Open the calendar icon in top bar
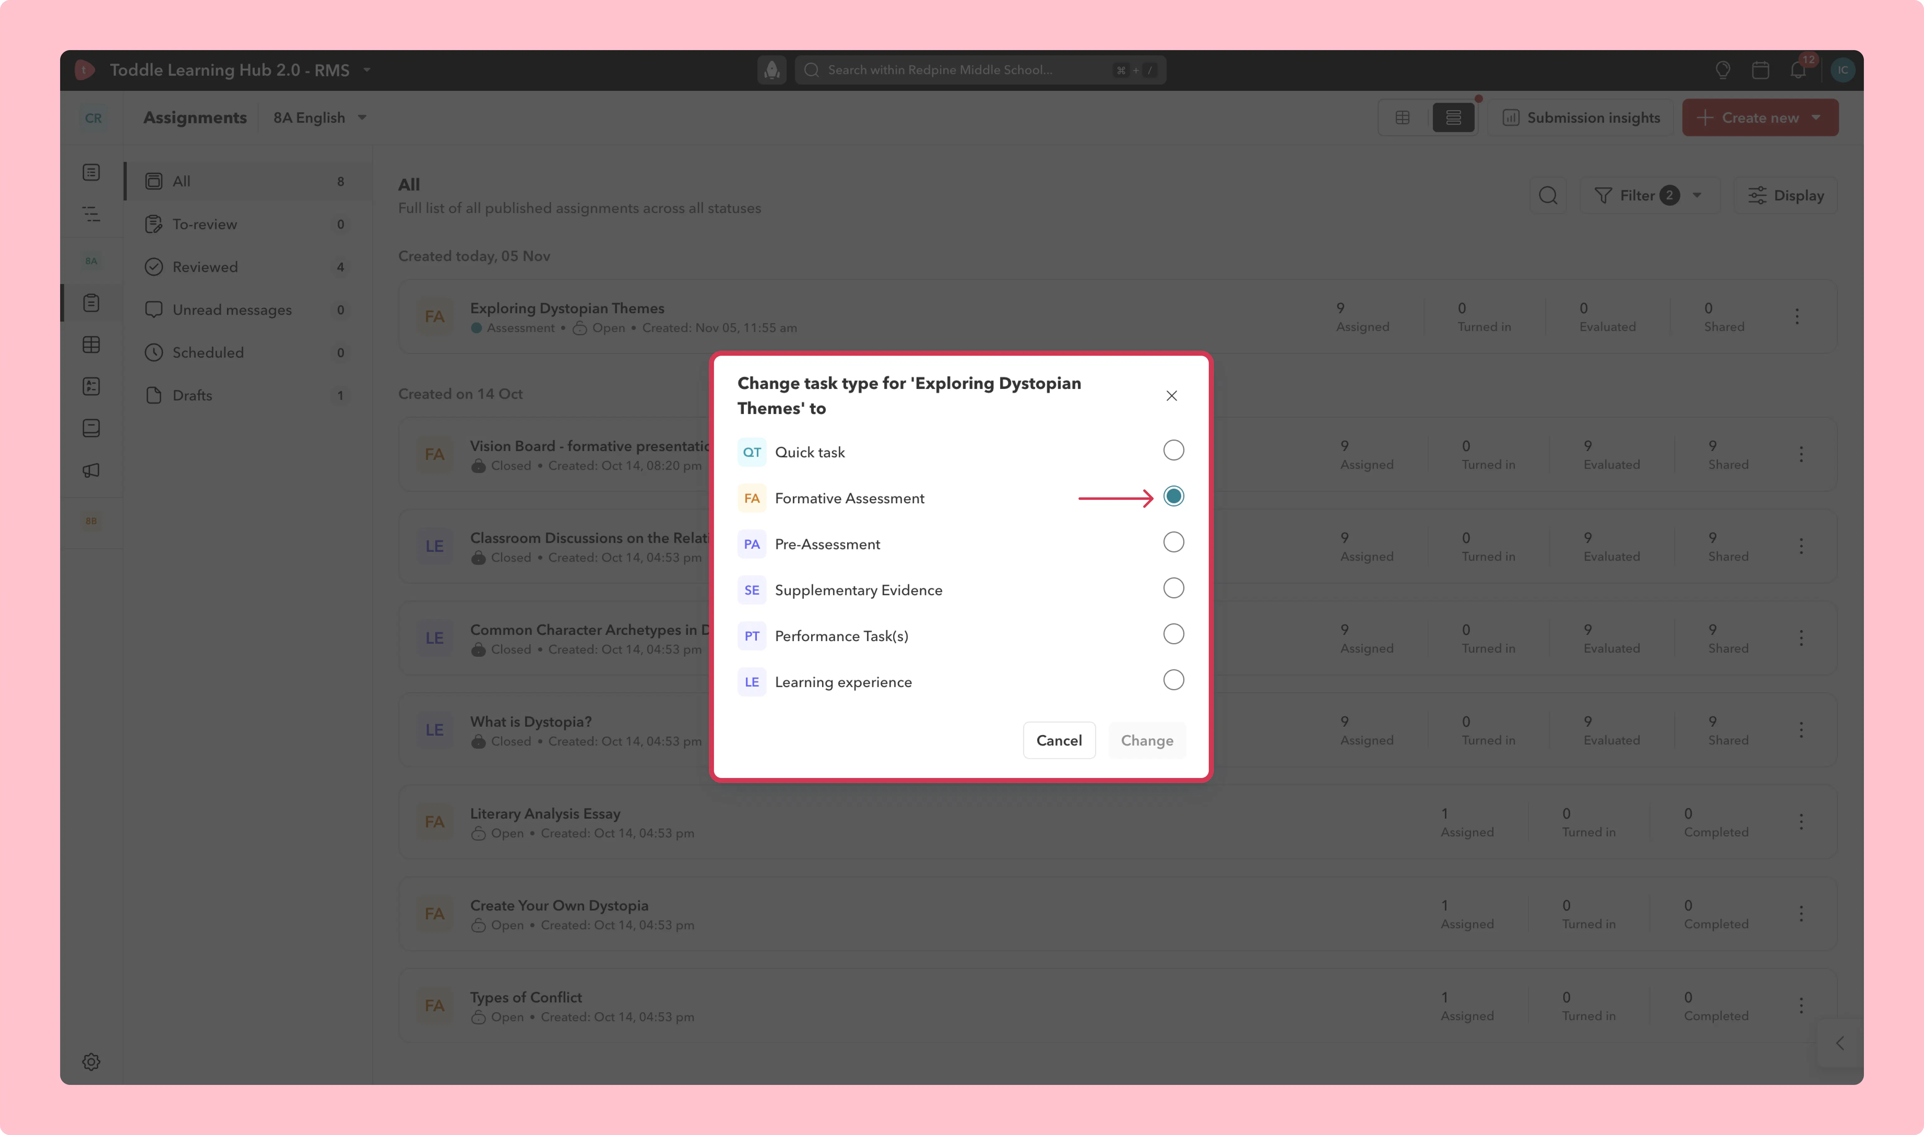The height and width of the screenshot is (1135, 1924). tap(1760, 70)
